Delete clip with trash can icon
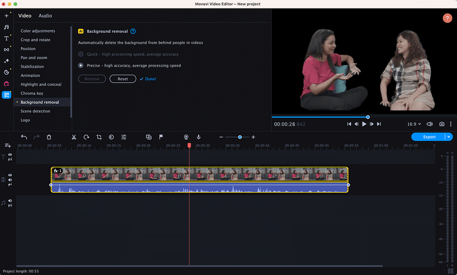The height and width of the screenshot is (275, 457). 49,137
